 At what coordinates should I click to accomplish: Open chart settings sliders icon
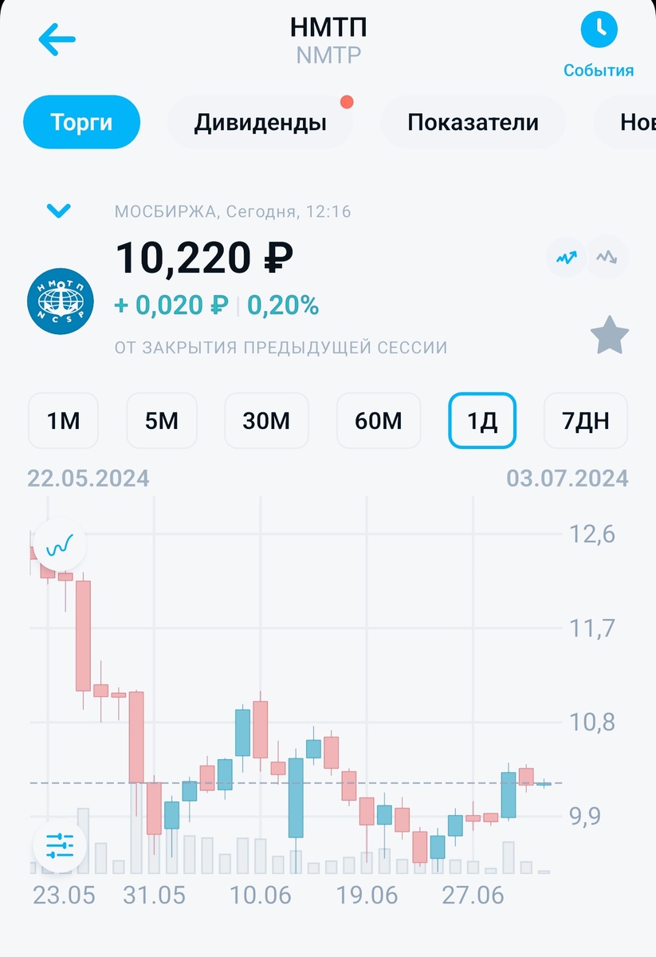[60, 844]
